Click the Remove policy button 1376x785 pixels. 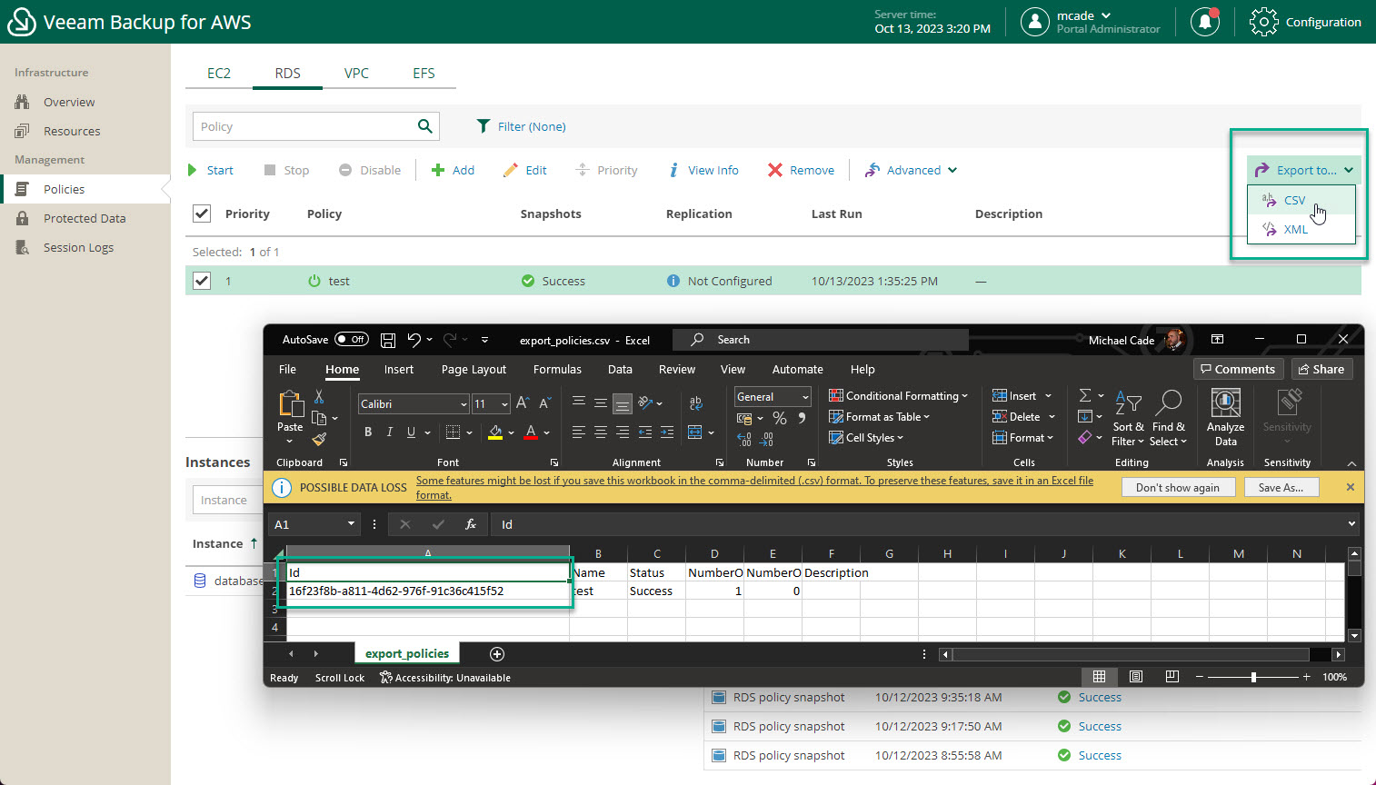801,170
